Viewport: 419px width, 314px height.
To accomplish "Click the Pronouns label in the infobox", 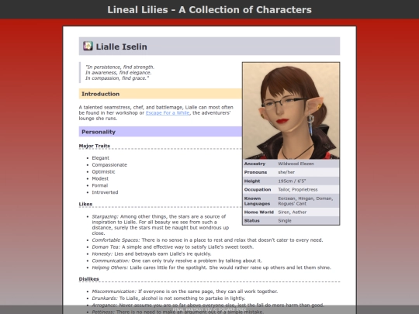I will (x=255, y=172).
